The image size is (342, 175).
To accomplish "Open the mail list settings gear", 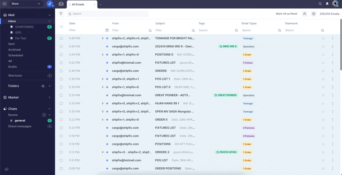I will pos(313,14).
